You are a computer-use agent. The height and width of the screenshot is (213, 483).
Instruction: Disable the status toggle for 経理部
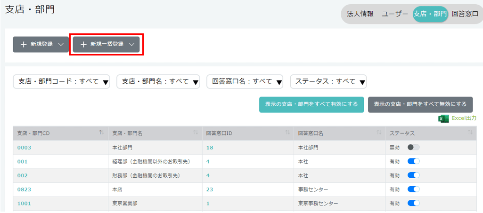(x=413, y=161)
